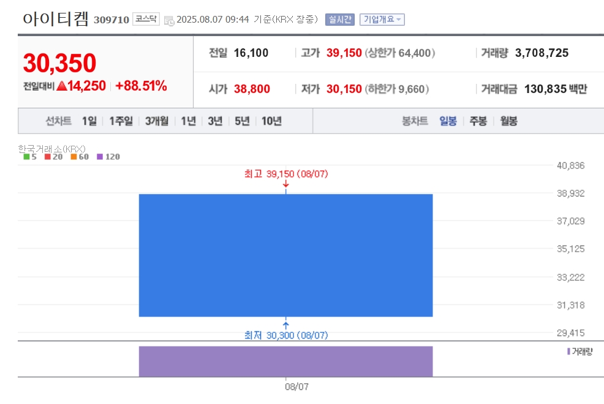Click the purple 120-day moving average marker

click(x=100, y=157)
